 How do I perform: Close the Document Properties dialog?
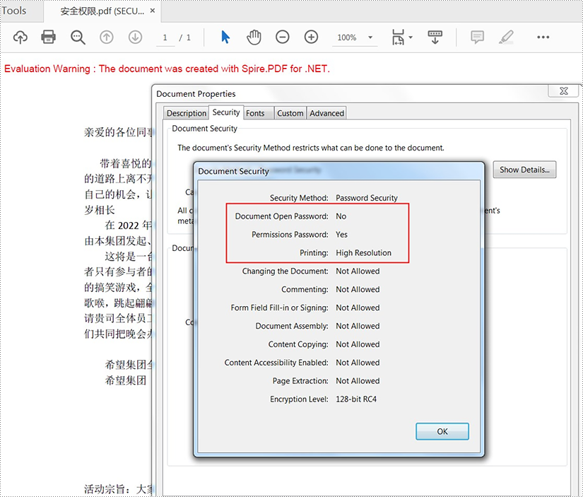(564, 90)
